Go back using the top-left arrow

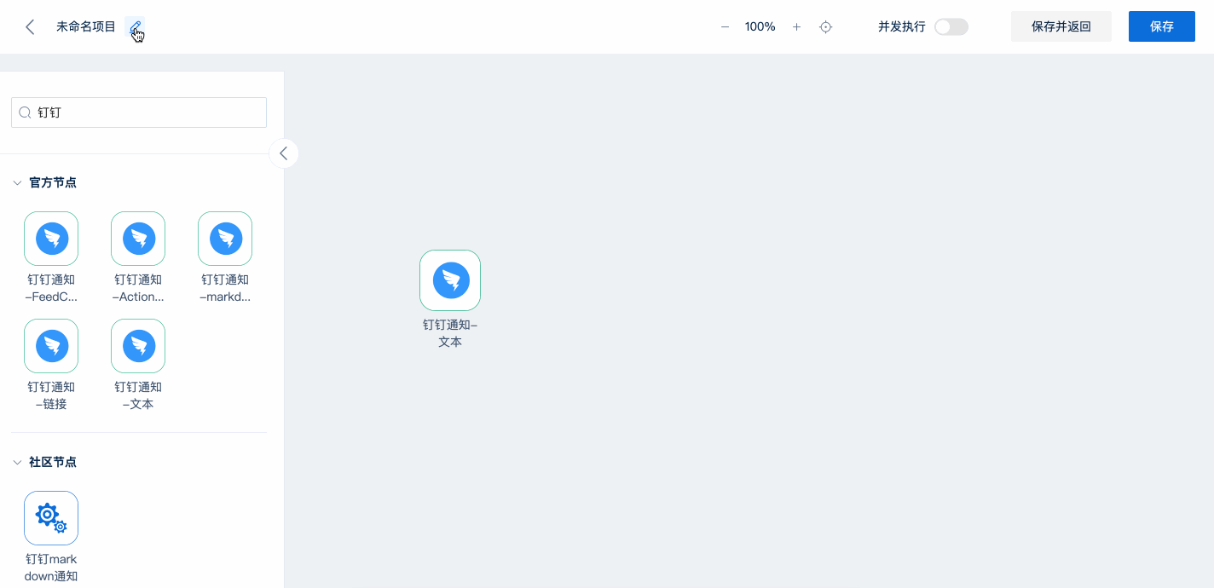(x=30, y=26)
